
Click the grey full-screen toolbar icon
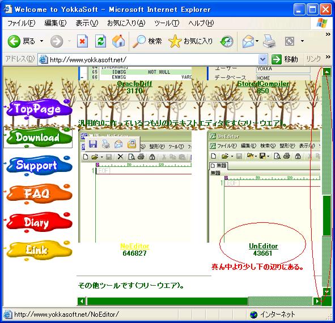[x=290, y=41]
